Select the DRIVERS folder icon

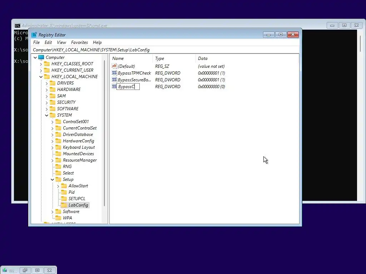[x=53, y=83]
